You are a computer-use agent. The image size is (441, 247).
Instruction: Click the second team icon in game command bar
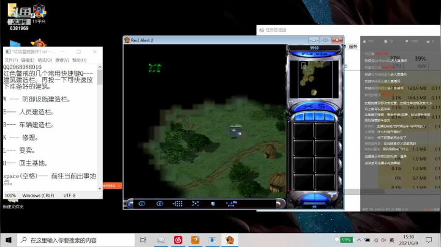159,204
